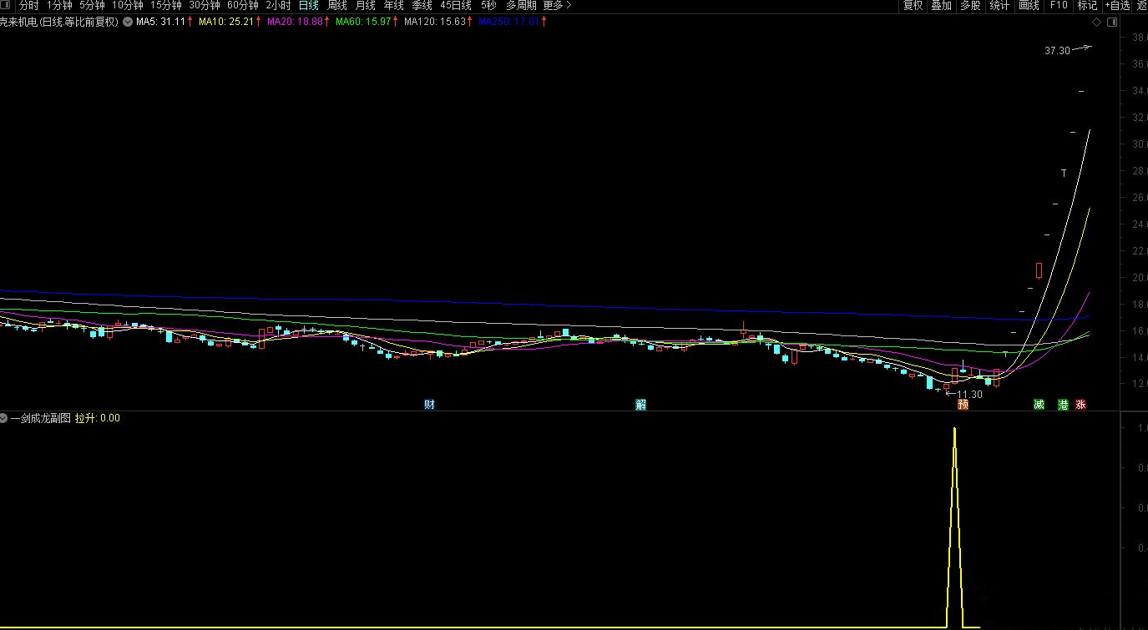Toggle 叠加 overlay mode
The image size is (1148, 630).
(x=941, y=6)
